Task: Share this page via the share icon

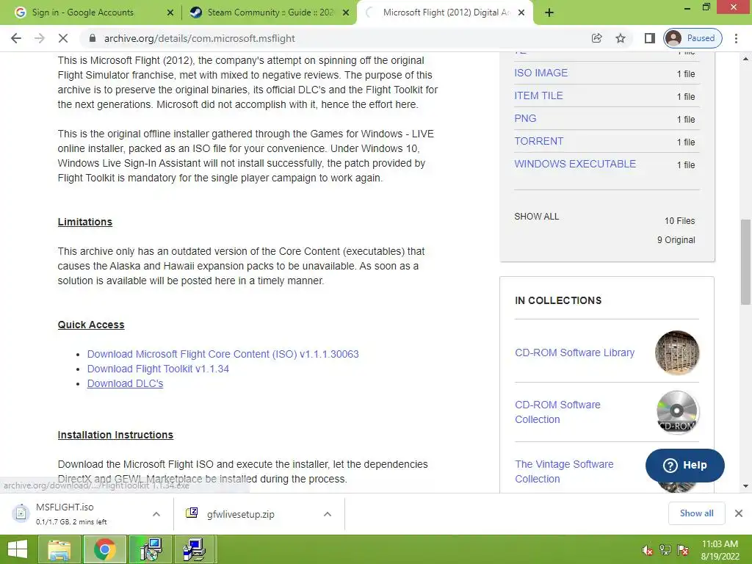Action: click(x=596, y=38)
